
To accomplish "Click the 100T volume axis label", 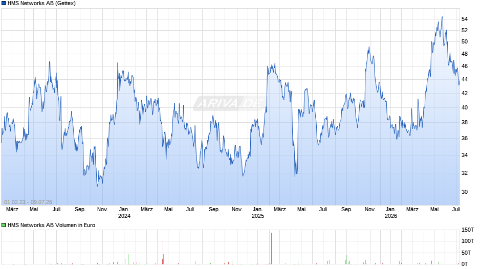I will [x=468, y=241].
